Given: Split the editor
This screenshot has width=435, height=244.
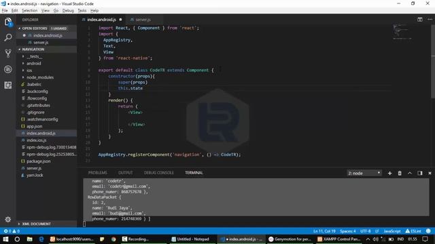Looking at the screenshot, I should click(420, 20).
